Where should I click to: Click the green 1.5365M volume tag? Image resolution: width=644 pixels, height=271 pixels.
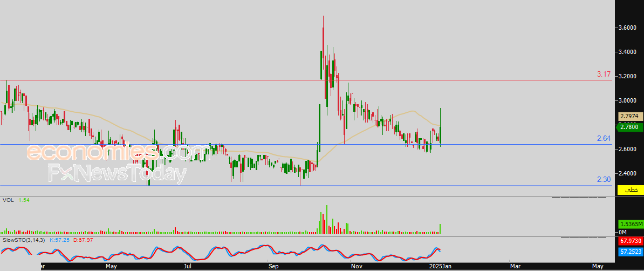[631, 224]
